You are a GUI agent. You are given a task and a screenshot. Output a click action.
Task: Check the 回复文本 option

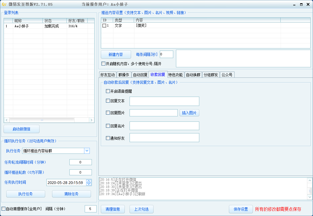[x=107, y=101]
